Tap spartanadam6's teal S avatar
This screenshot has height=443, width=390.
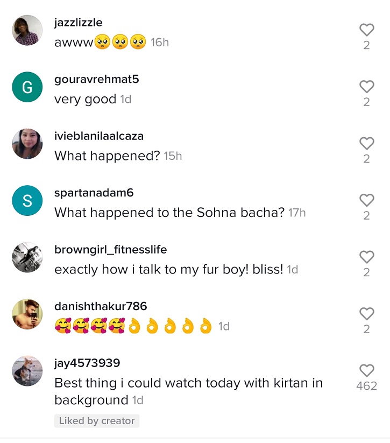coord(27,200)
